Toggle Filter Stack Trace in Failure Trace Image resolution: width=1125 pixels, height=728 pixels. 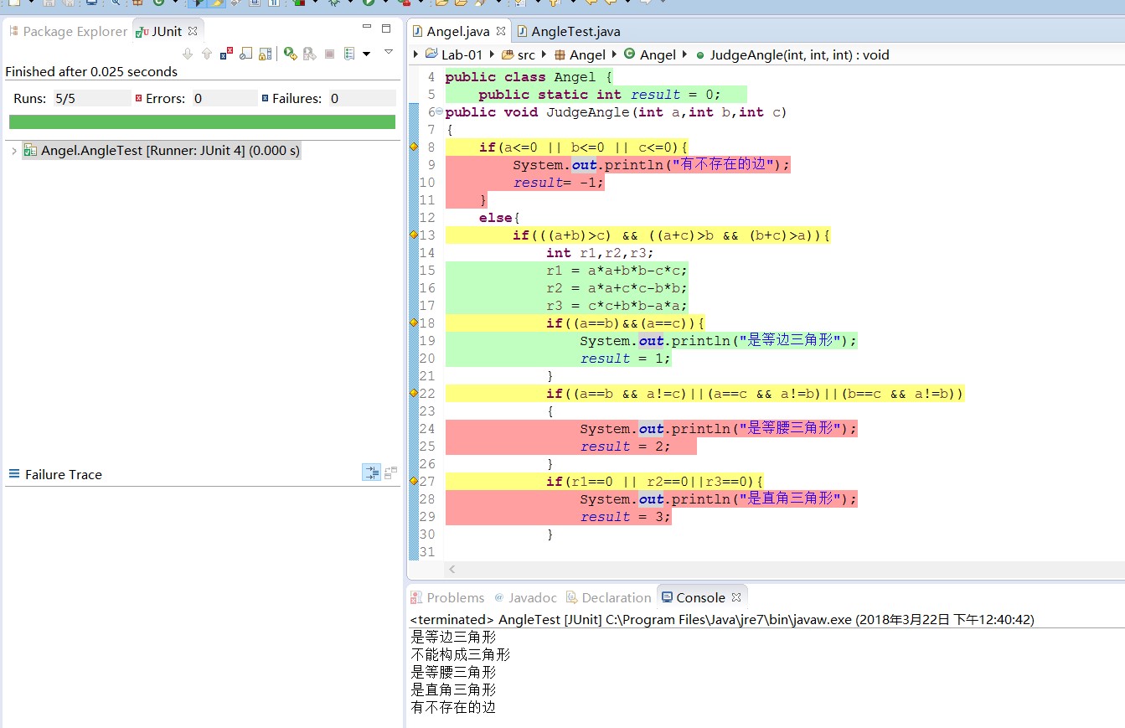coord(371,472)
